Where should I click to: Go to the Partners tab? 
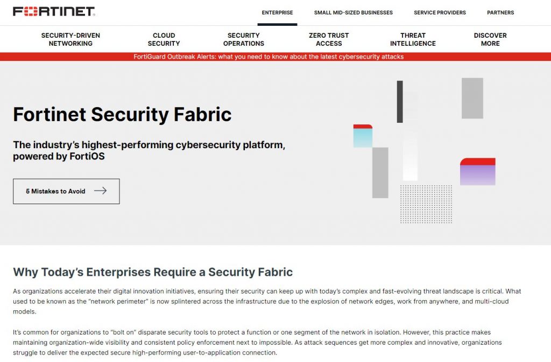tap(500, 12)
